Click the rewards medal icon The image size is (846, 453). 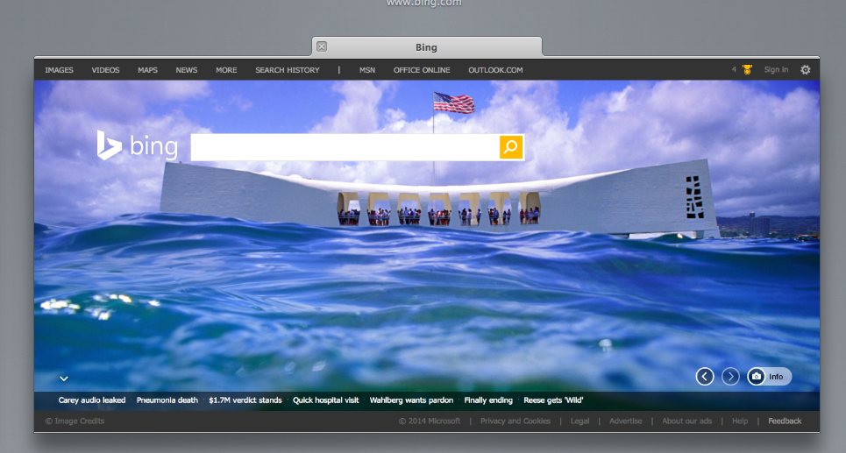tap(747, 70)
